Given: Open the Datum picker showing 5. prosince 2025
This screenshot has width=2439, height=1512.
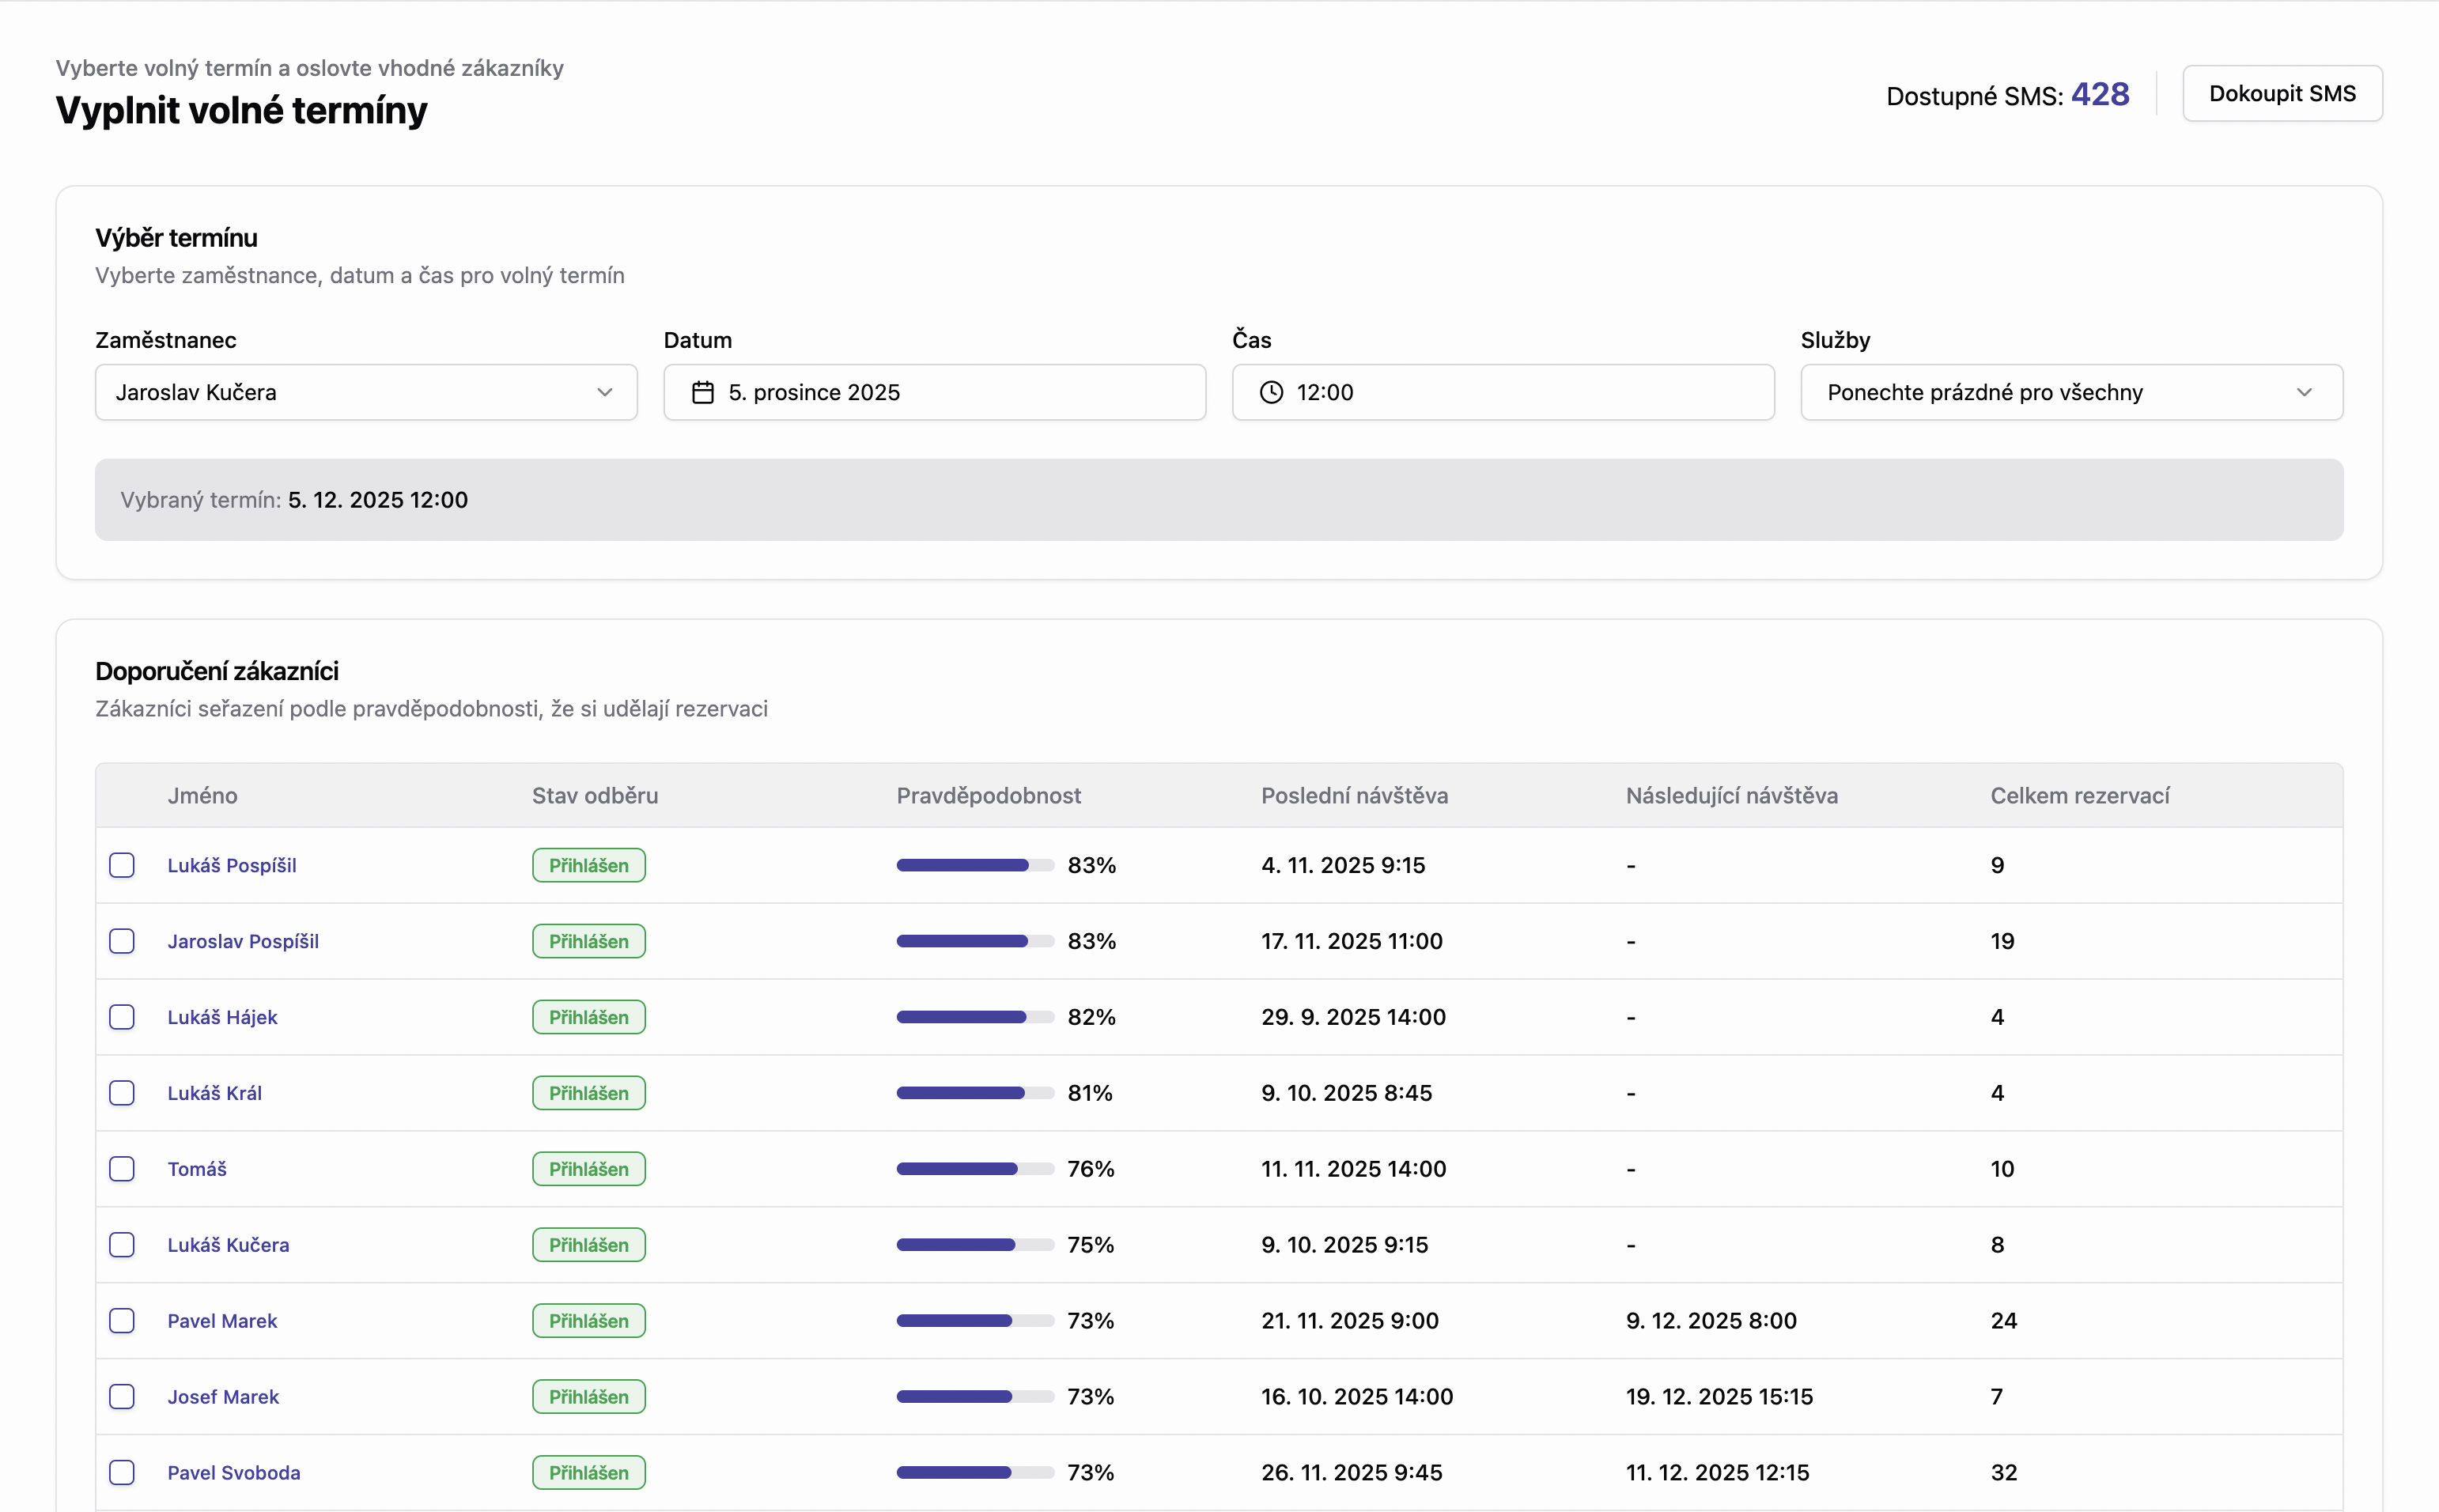Looking at the screenshot, I should (934, 392).
